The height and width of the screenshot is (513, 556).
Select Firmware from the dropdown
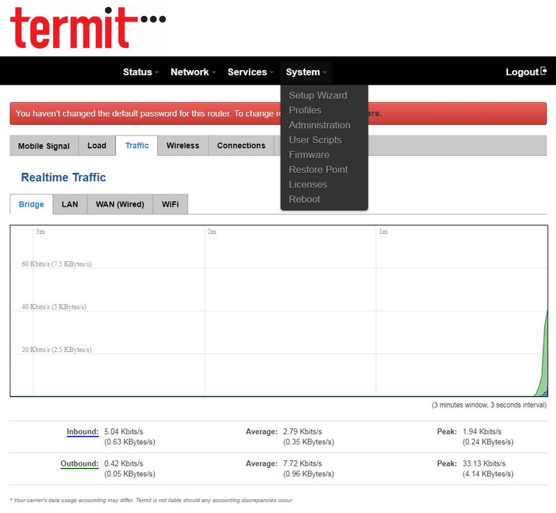click(309, 155)
